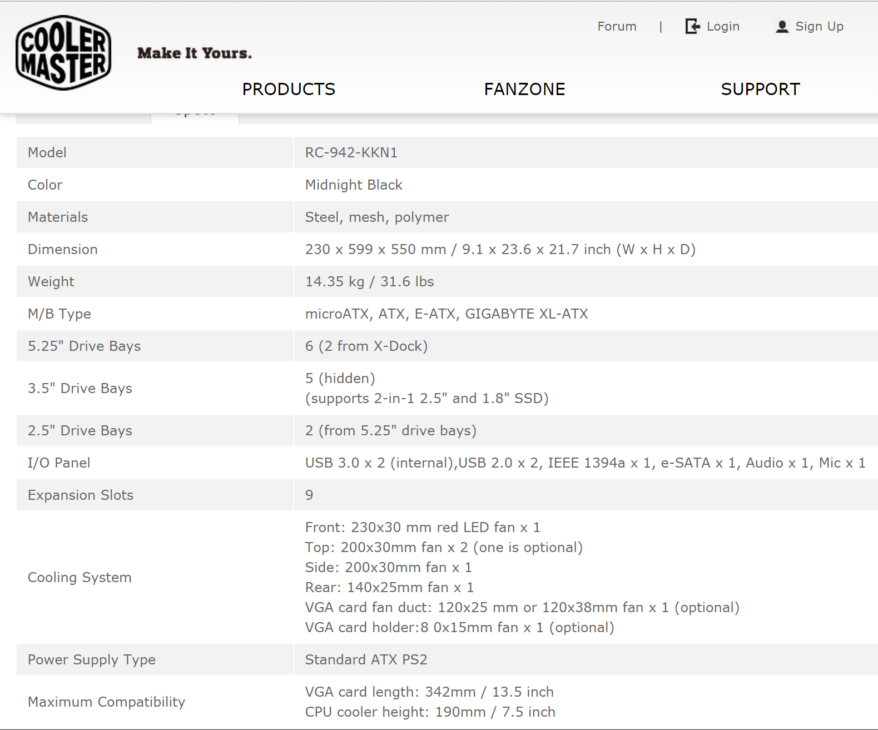
Task: Click the Login arrow icon
Action: point(693,26)
